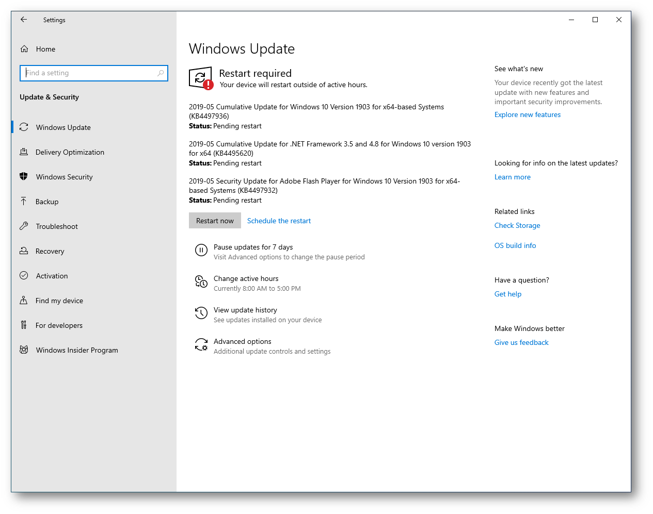Click the Advanced options gear-sync icon
The image size is (653, 514).
201,344
